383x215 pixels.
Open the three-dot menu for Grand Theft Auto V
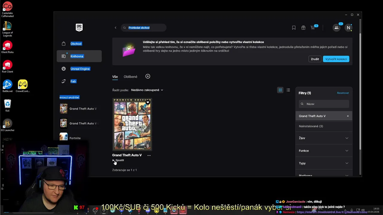click(149, 155)
